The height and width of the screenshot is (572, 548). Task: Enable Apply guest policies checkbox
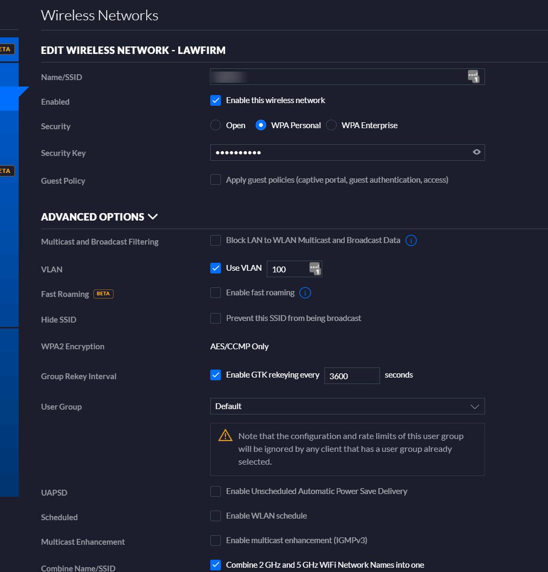pos(216,180)
